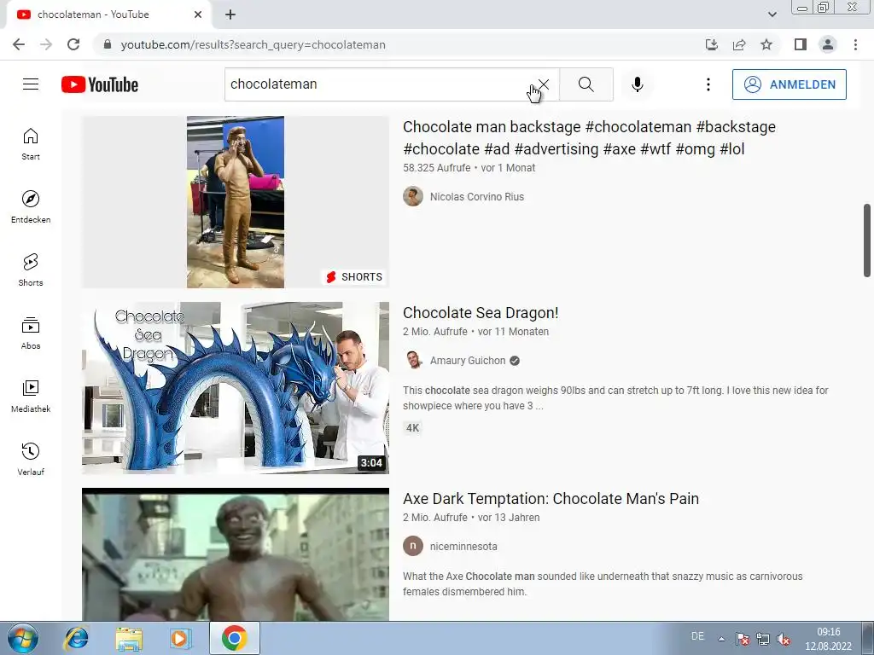Click the YouTube logo
874x655 pixels.
(100, 84)
